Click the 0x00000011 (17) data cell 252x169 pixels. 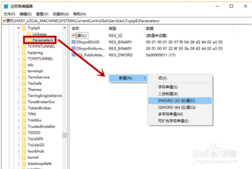pyautogui.click(x=160, y=55)
